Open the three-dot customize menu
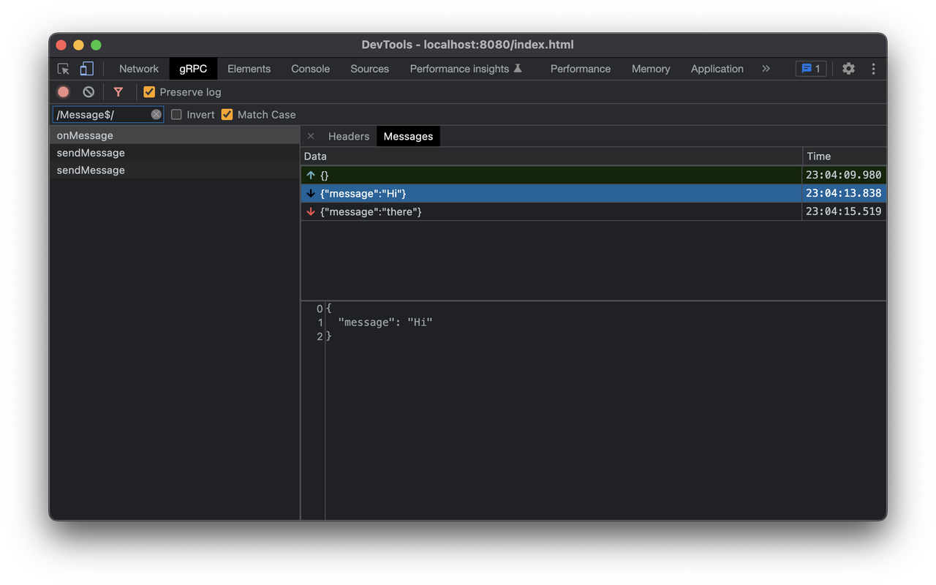 click(874, 68)
